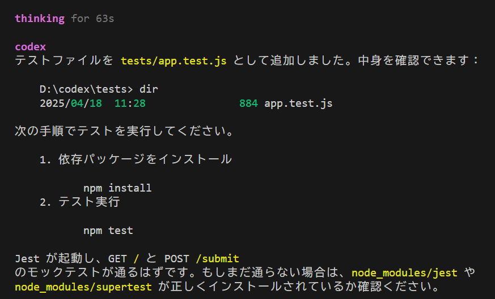The height and width of the screenshot is (299, 495).
Task: Click the green 11:28 time value
Action: pos(130,103)
